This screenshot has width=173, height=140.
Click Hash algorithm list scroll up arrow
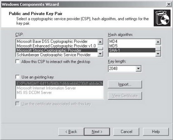tap(158, 42)
